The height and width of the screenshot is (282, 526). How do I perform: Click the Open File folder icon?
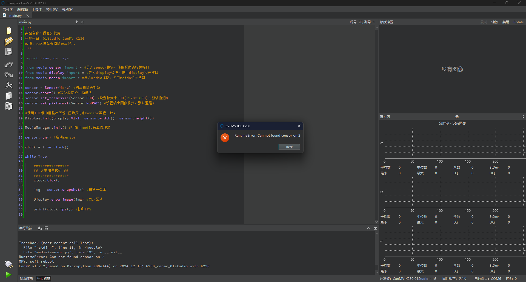[8, 41]
